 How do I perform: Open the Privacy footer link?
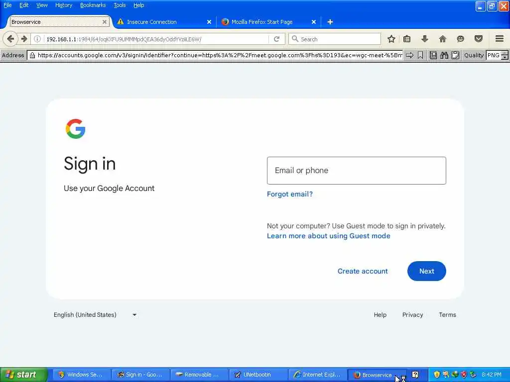412,315
